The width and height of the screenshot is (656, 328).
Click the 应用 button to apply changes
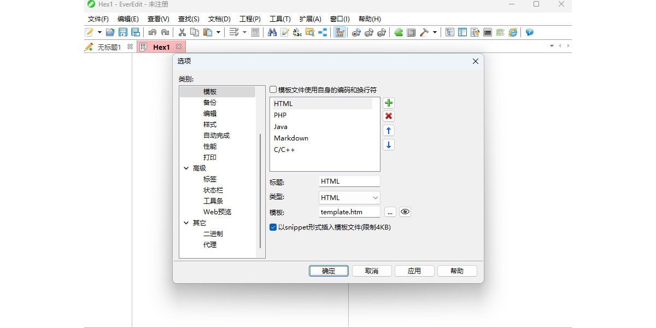[x=414, y=271]
